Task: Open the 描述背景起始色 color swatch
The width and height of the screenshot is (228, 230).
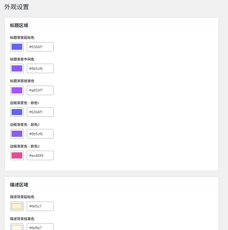Action: tap(17, 206)
